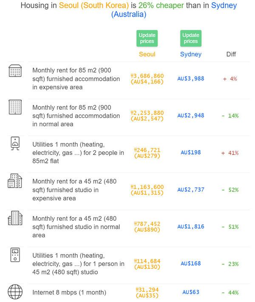Select the Seoul price ₩3,686,860
Image resolution: width=255 pixels, height=302 pixels.
click(147, 76)
